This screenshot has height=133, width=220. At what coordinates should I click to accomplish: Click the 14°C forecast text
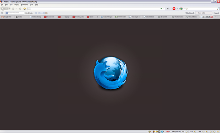point(200,132)
